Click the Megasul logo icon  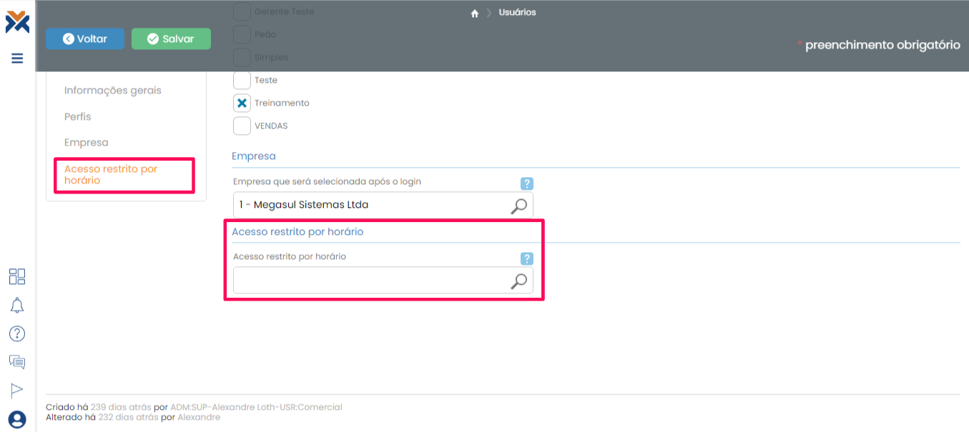click(17, 21)
